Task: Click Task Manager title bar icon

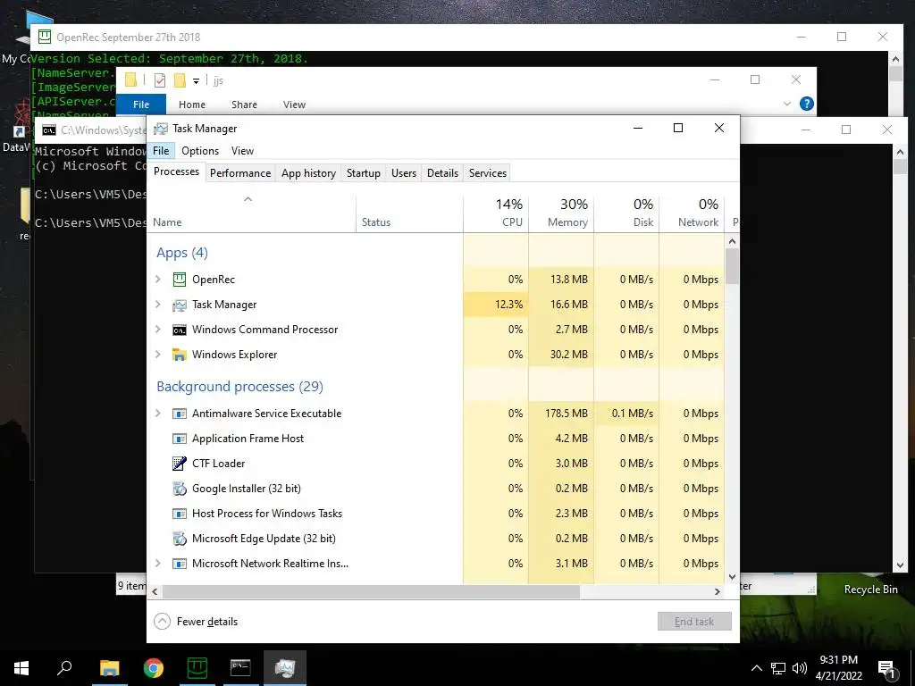Action: tap(161, 129)
